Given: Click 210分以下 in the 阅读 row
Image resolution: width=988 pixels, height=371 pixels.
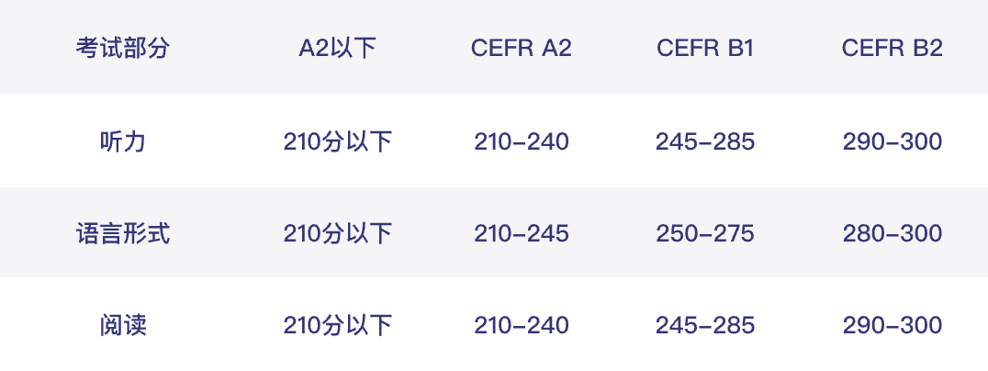Looking at the screenshot, I should 338,325.
